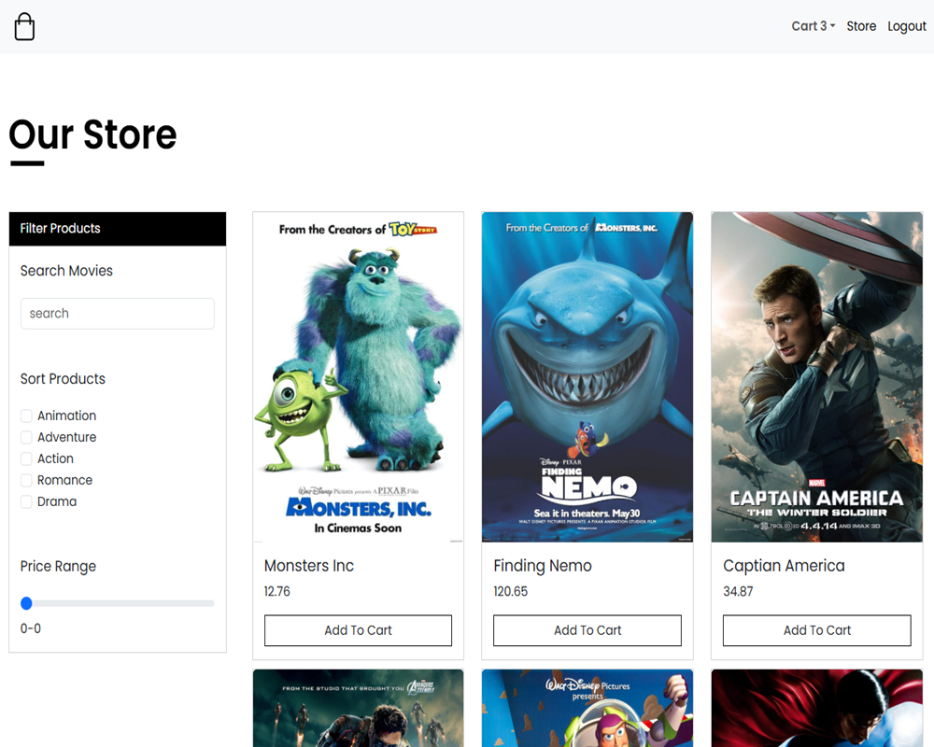Screen dimensions: 934x747
Task: Add Captian America to cart
Action: click(x=816, y=630)
